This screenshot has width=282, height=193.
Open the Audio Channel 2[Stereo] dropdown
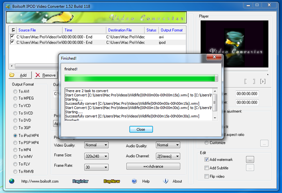[168, 156]
